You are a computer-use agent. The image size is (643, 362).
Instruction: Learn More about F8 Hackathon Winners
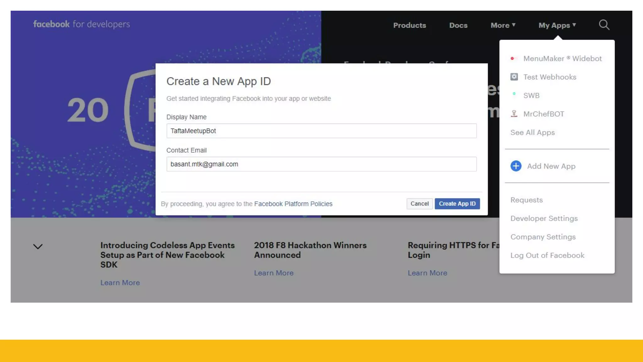[x=274, y=273]
